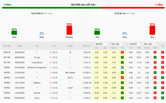Click Italy flag icon in Moldova match row
Viewport: 166px width, 103px height.
click(70, 83)
